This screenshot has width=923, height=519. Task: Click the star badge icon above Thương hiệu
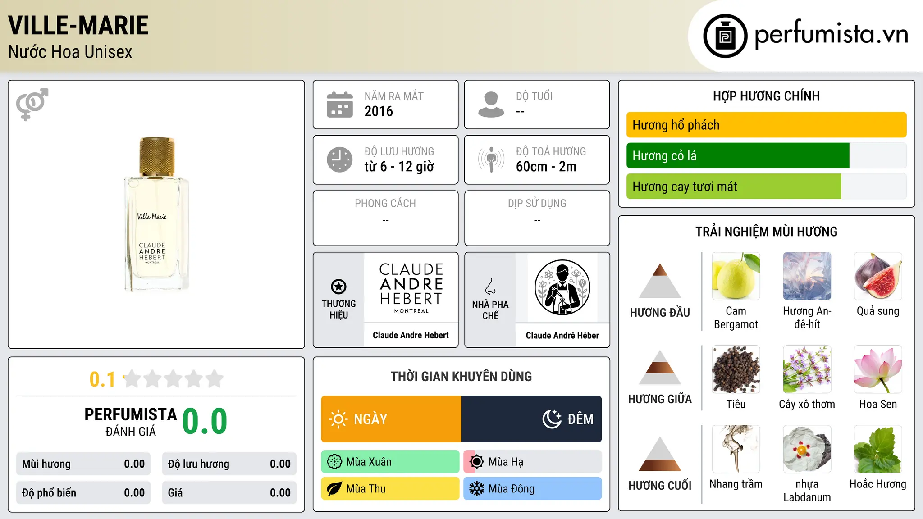point(338,287)
